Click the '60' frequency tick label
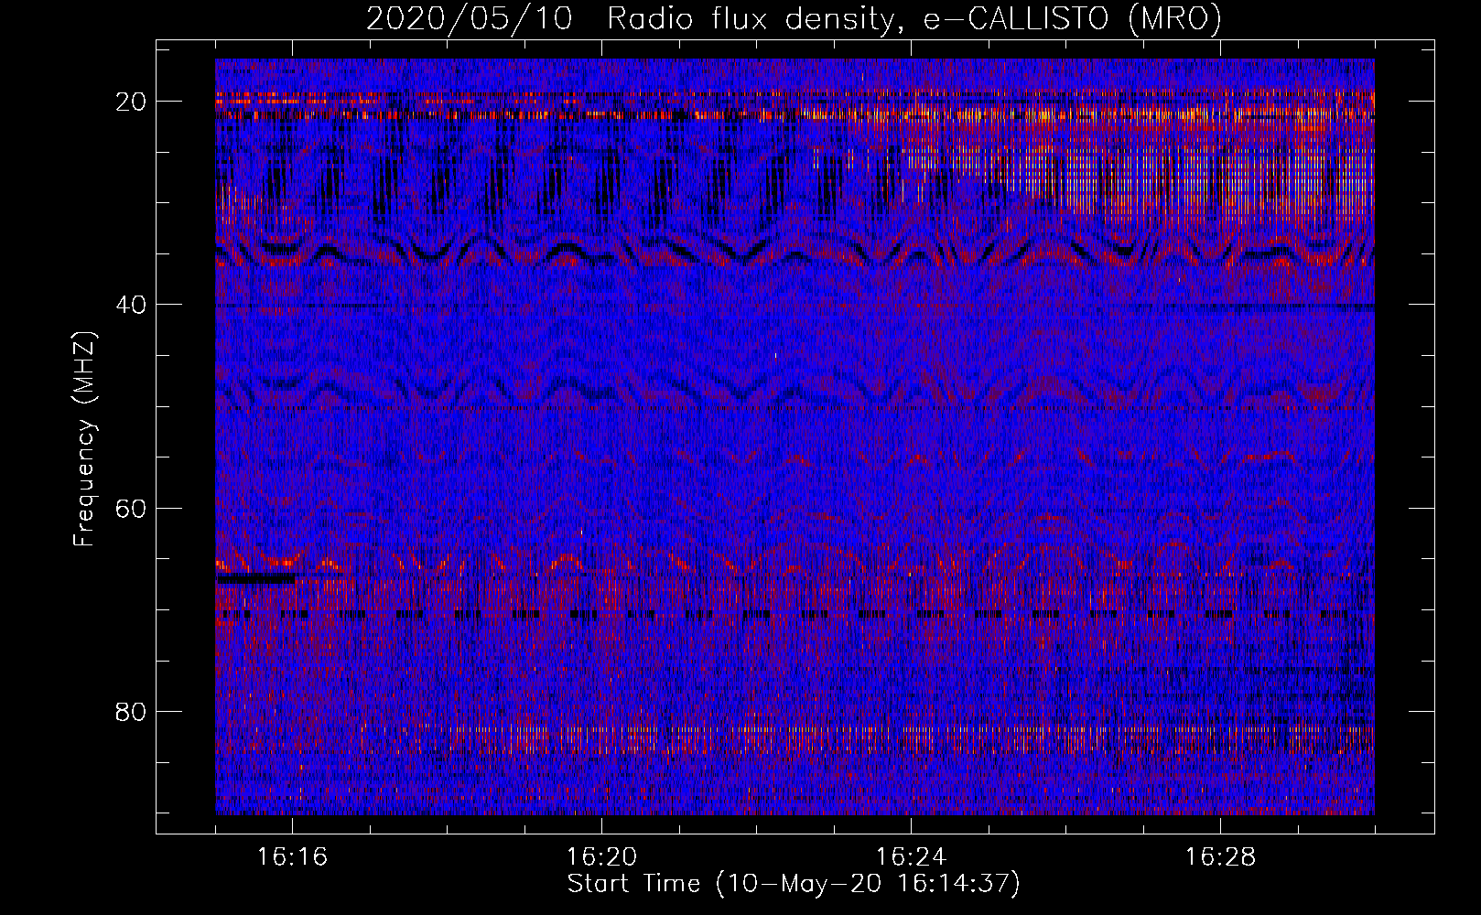The image size is (1481, 915). tap(132, 508)
